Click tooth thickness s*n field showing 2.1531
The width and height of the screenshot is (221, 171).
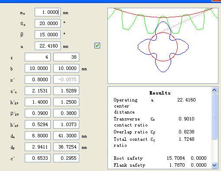[x=38, y=91]
